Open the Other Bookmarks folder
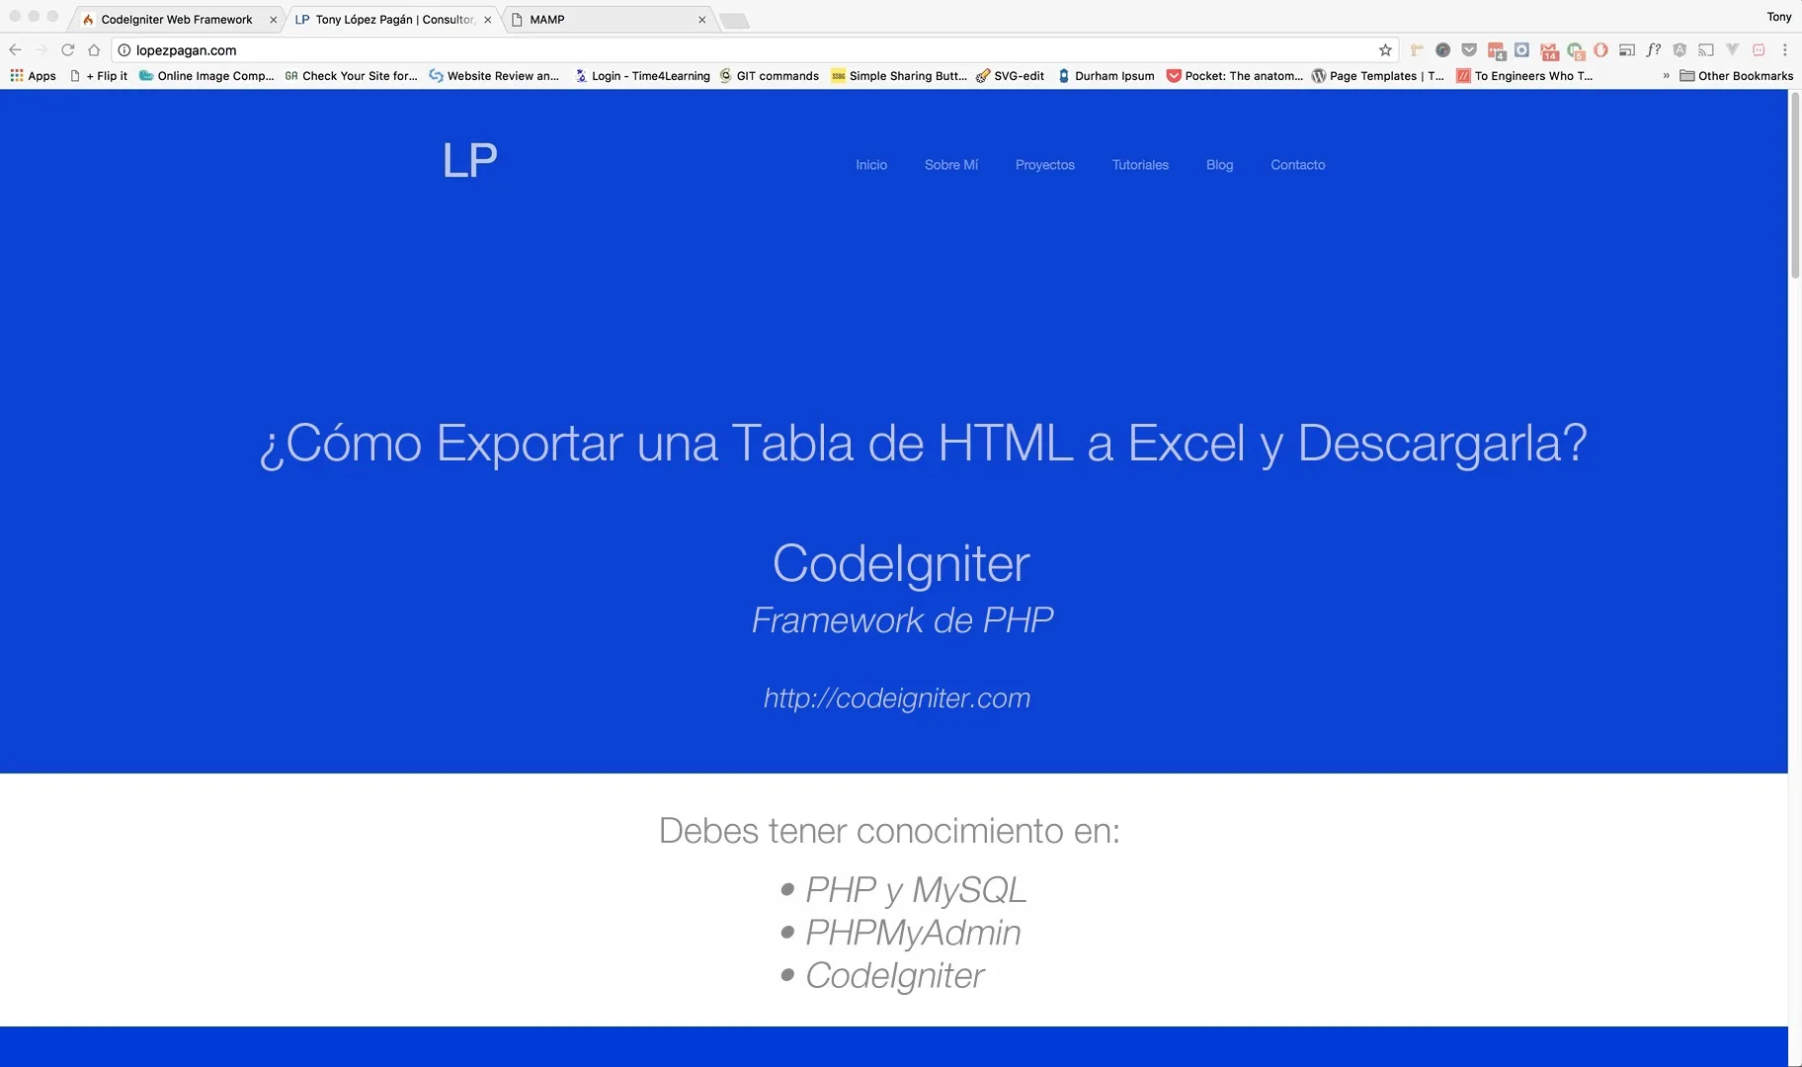The image size is (1802, 1067). coord(1736,76)
